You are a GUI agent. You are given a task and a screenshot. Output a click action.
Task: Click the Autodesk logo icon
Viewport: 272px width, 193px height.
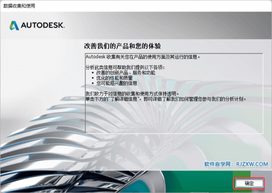click(14, 25)
